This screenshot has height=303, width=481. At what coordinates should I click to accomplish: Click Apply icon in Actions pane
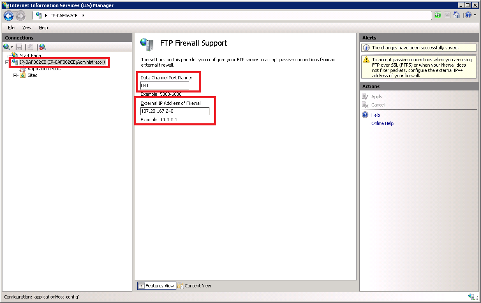coord(365,97)
